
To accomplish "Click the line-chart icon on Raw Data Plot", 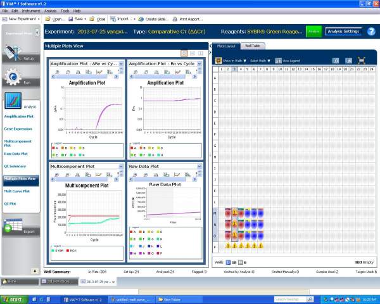I will pyautogui.click(x=177, y=175).
